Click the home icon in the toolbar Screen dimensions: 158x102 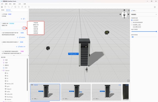point(2,7)
